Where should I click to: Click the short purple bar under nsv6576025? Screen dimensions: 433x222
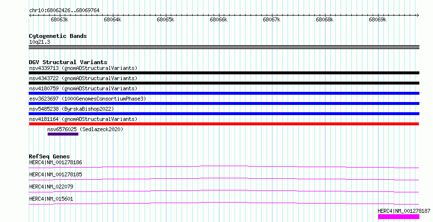[x=63, y=134]
